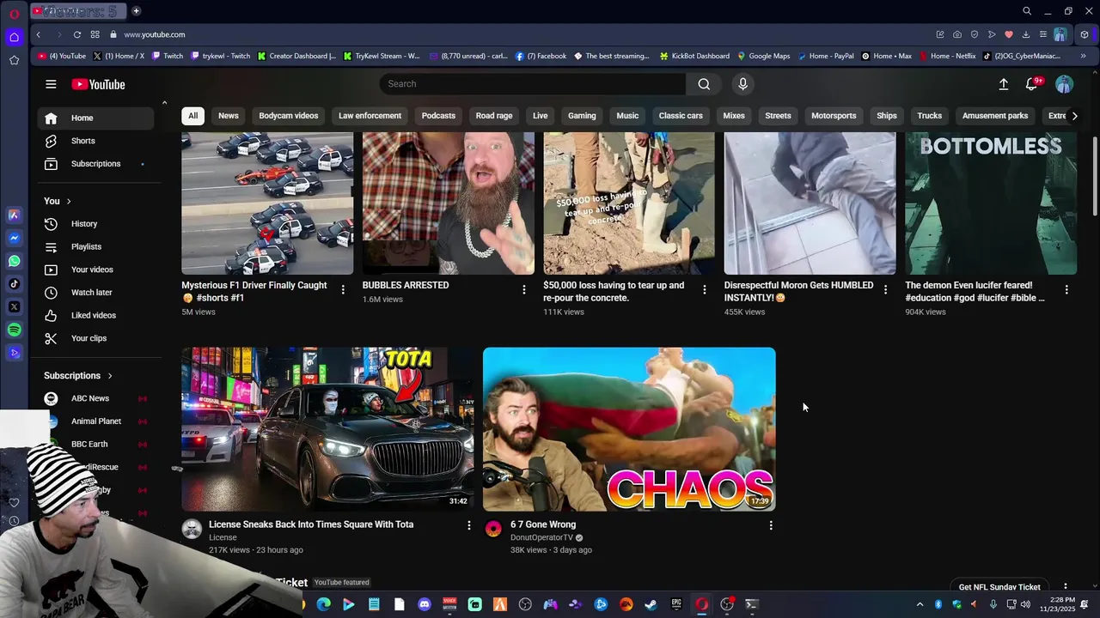Select the Road rage chip
The width and height of the screenshot is (1100, 618).
pyautogui.click(x=494, y=116)
